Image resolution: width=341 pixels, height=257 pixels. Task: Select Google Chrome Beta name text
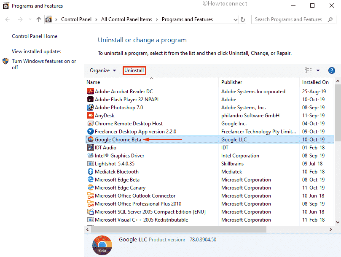[x=118, y=139]
